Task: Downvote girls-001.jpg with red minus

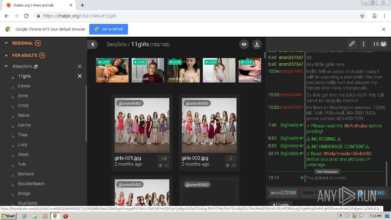Action: (x=167, y=165)
